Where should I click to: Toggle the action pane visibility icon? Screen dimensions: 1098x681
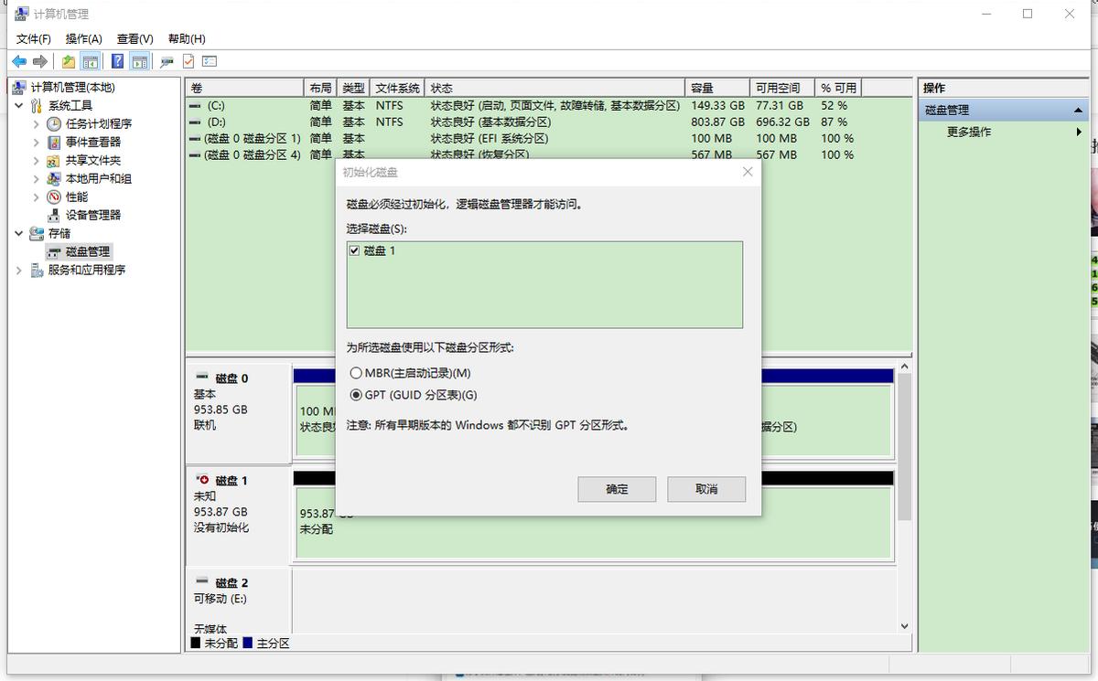point(139,61)
